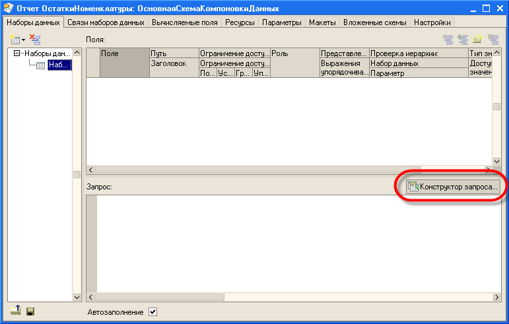Viewport: 509px width, 324px height.
Task: Go to the Настройки tab
Action: pos(432,22)
